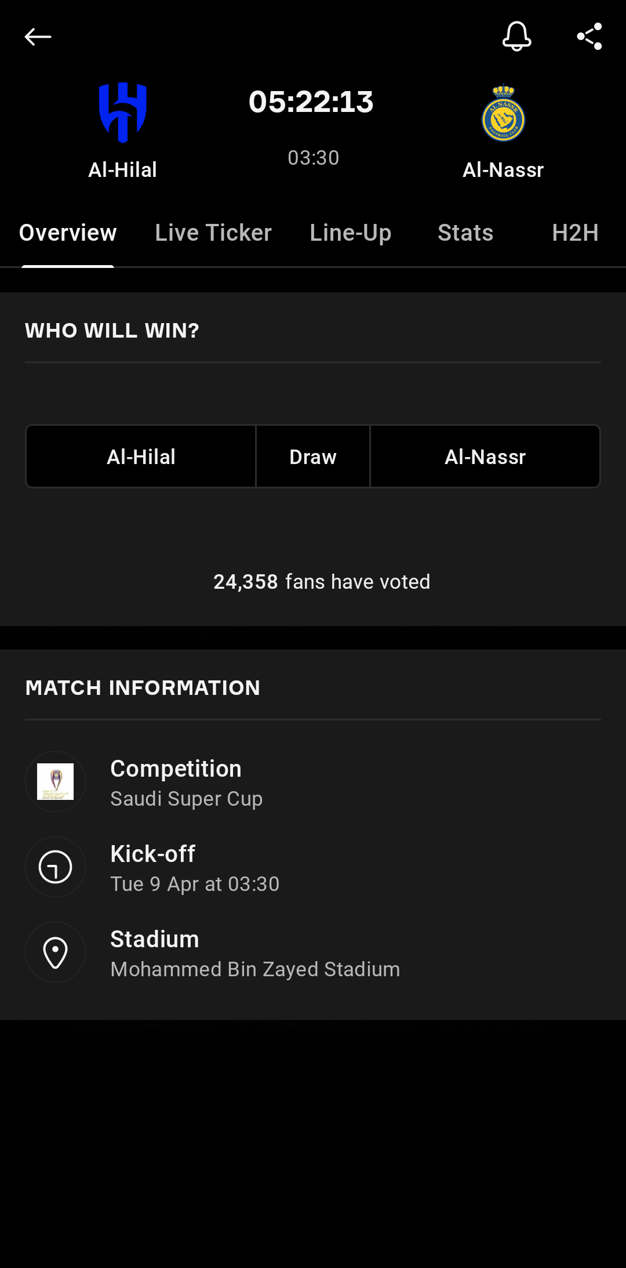The image size is (626, 1268).
Task: Tap the stadium location pin icon
Action: click(56, 952)
